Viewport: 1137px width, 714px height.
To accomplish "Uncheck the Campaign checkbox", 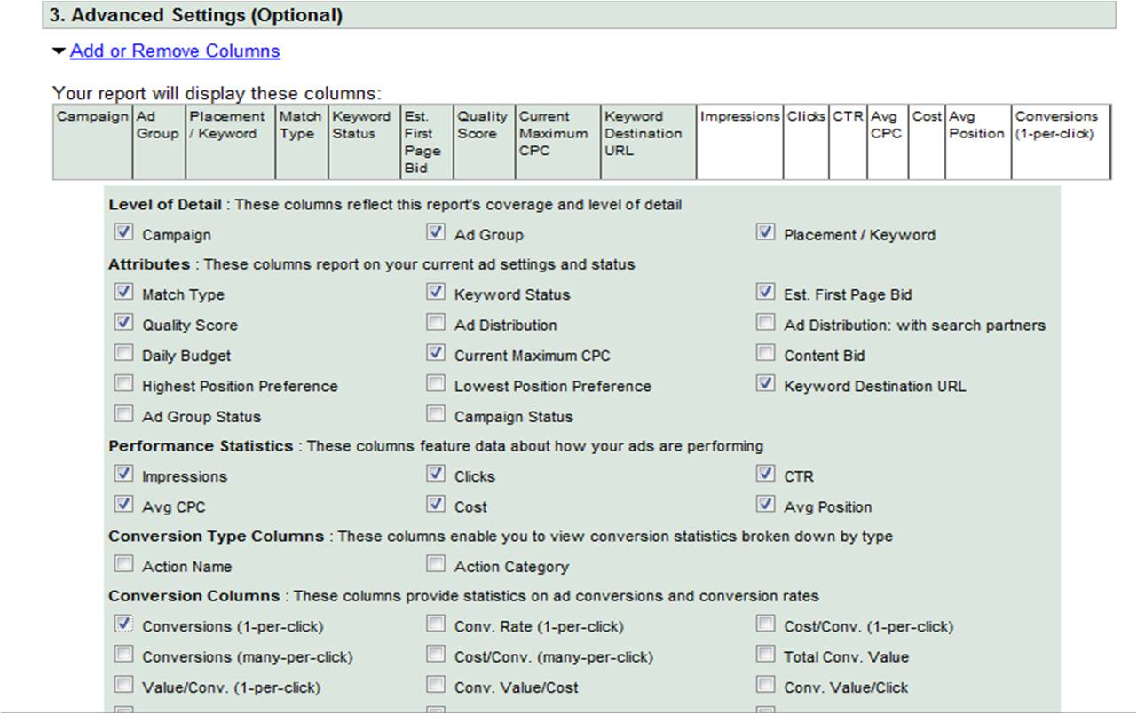I will coord(123,233).
